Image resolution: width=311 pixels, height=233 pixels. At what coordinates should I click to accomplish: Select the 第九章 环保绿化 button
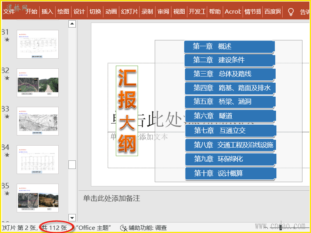click(231, 159)
